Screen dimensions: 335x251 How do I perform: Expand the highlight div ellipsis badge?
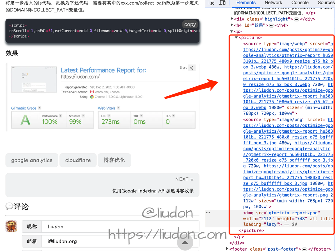(296, 20)
